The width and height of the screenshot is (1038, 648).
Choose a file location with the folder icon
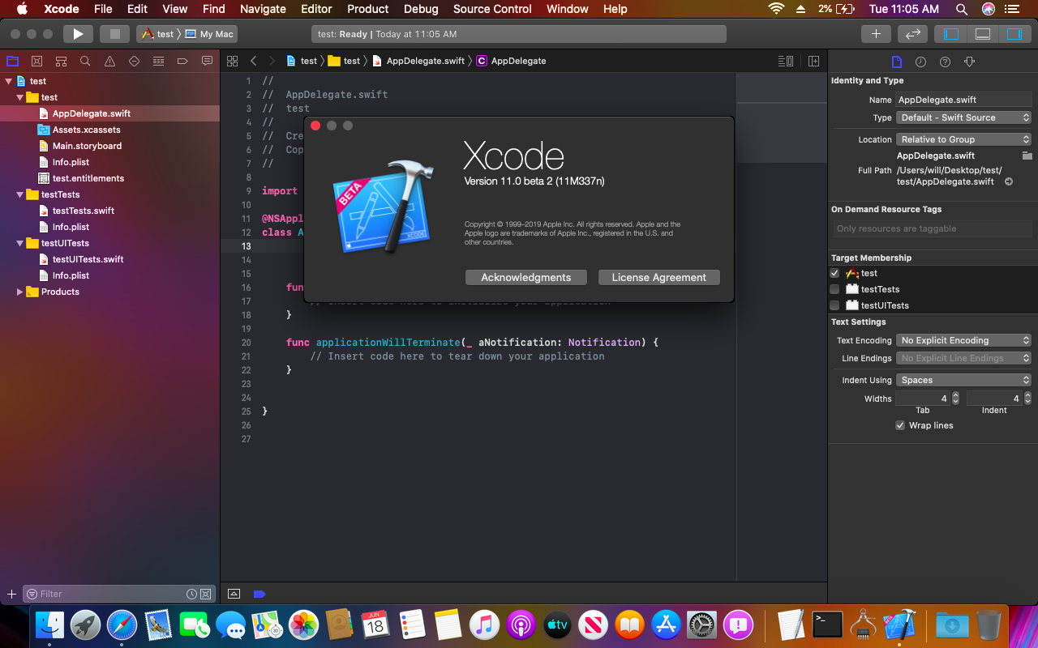[1027, 156]
